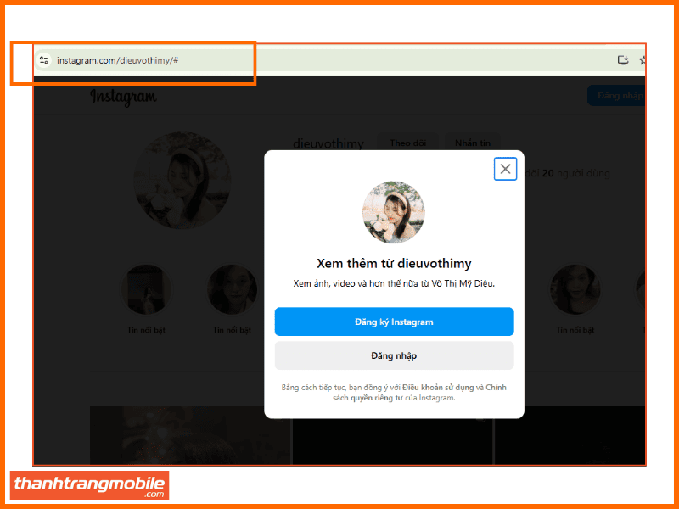Click the 20 người dùng following count
The image size is (679, 509).
(576, 173)
